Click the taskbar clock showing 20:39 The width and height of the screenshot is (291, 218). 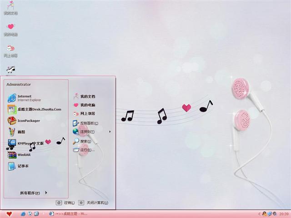click(x=284, y=214)
